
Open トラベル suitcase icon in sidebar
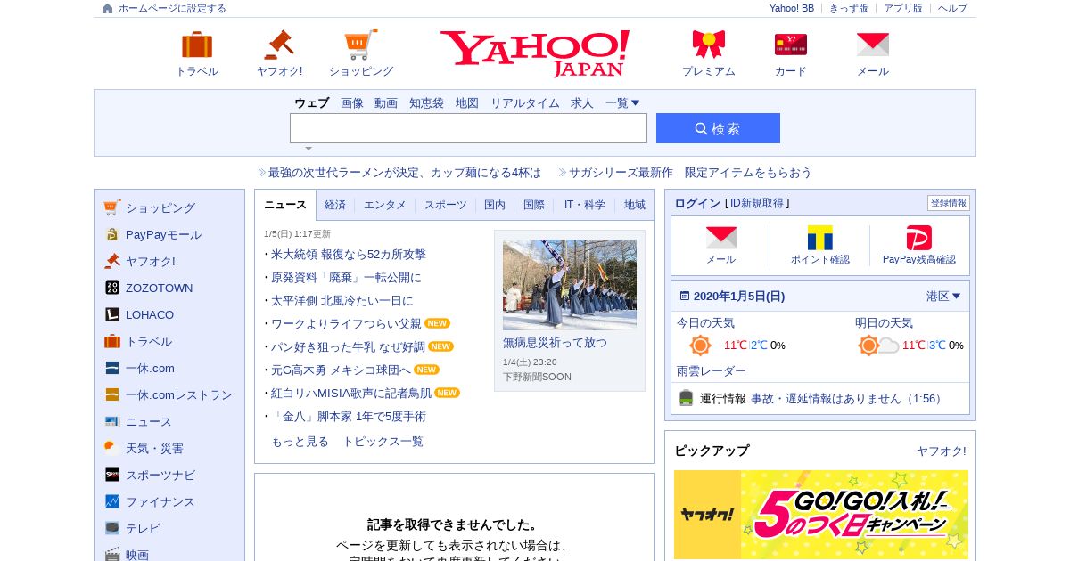pyautogui.click(x=111, y=341)
